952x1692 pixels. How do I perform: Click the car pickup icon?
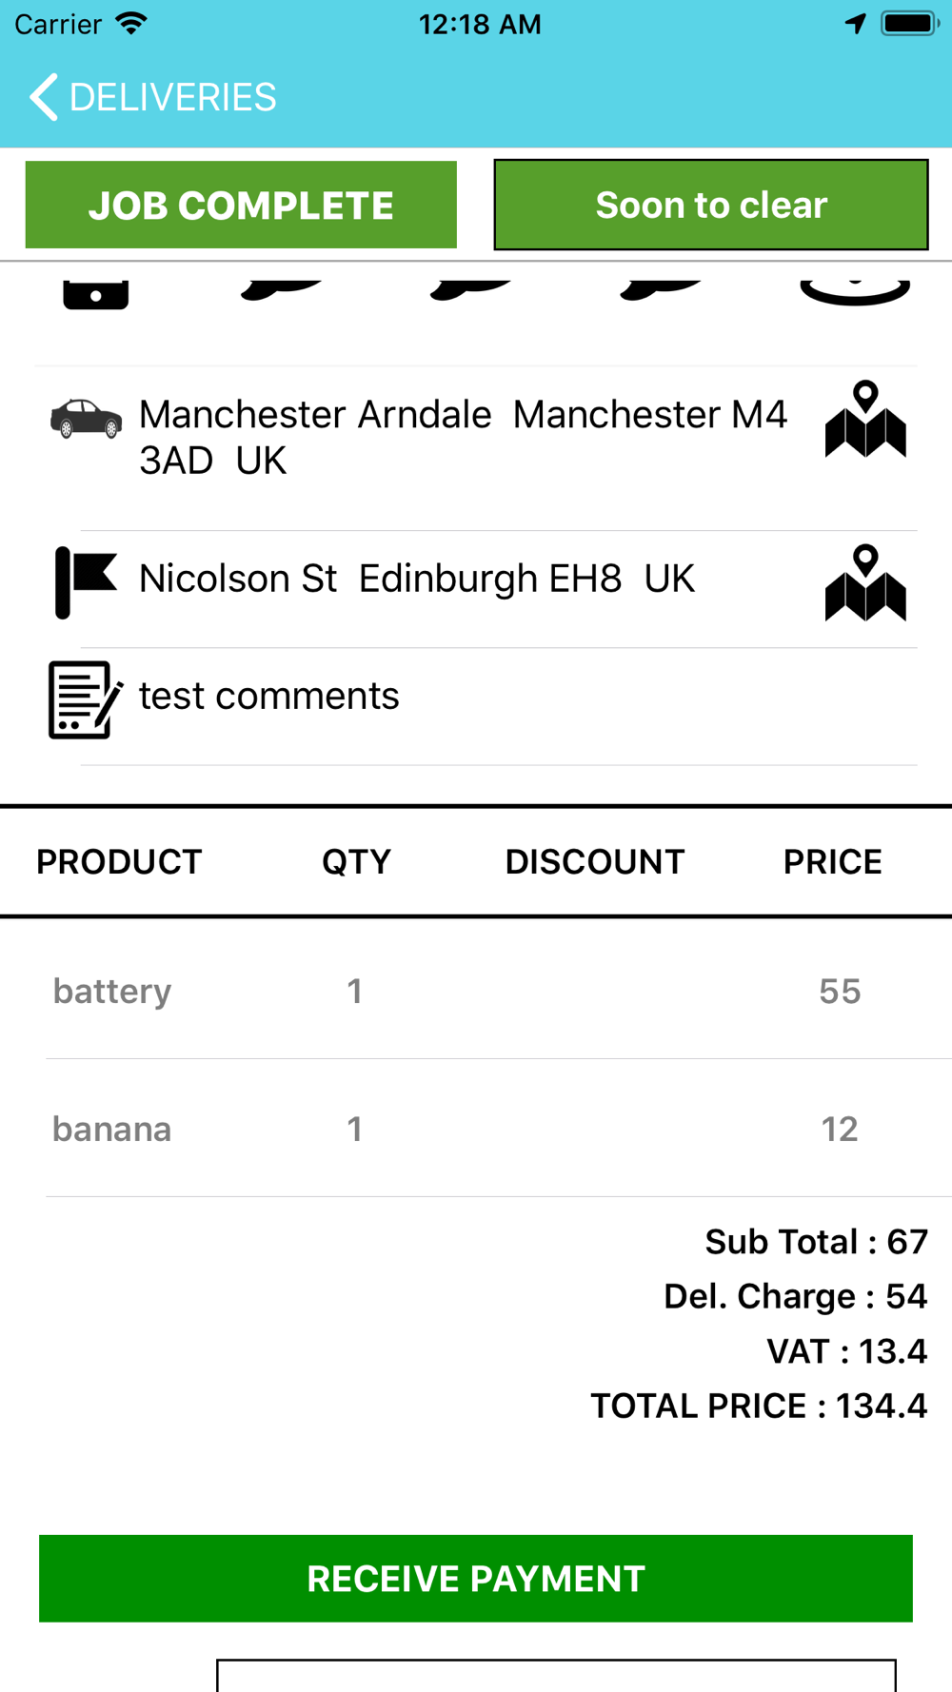pos(86,419)
